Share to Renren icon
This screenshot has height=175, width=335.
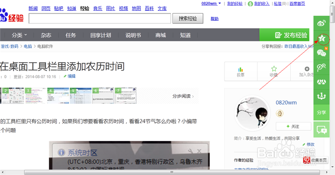coord(322,82)
